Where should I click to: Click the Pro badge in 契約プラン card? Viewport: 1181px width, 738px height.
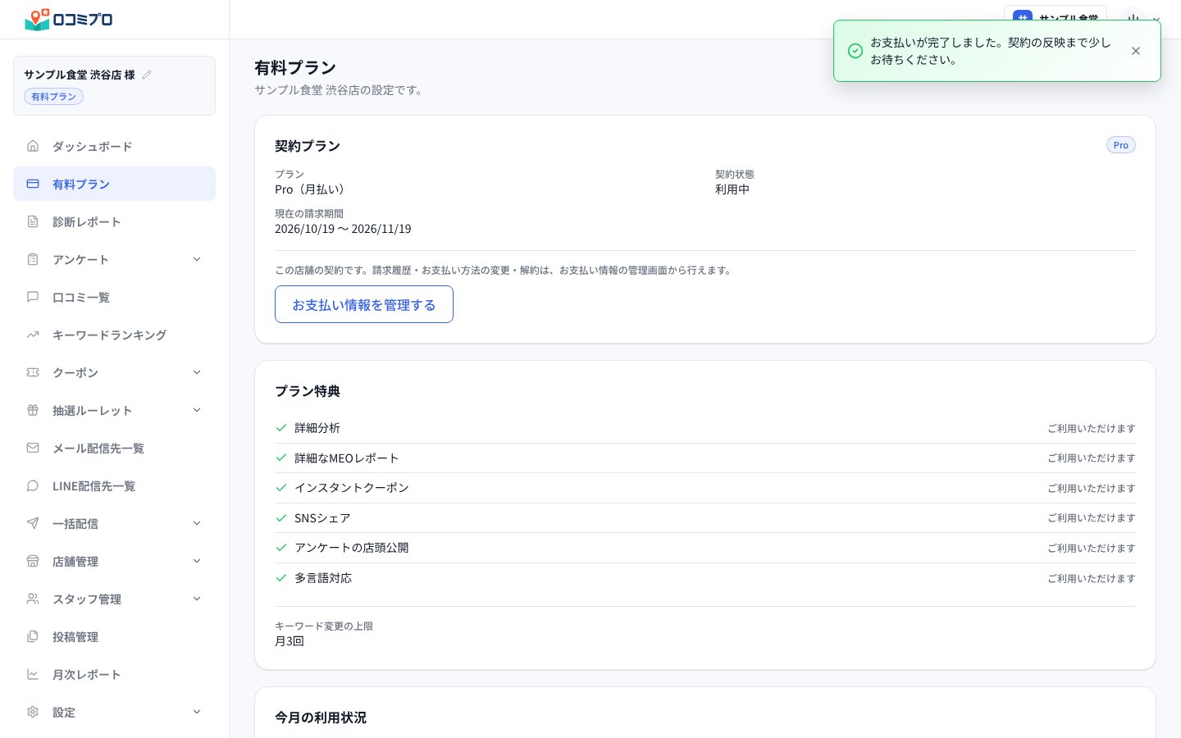coord(1121,145)
